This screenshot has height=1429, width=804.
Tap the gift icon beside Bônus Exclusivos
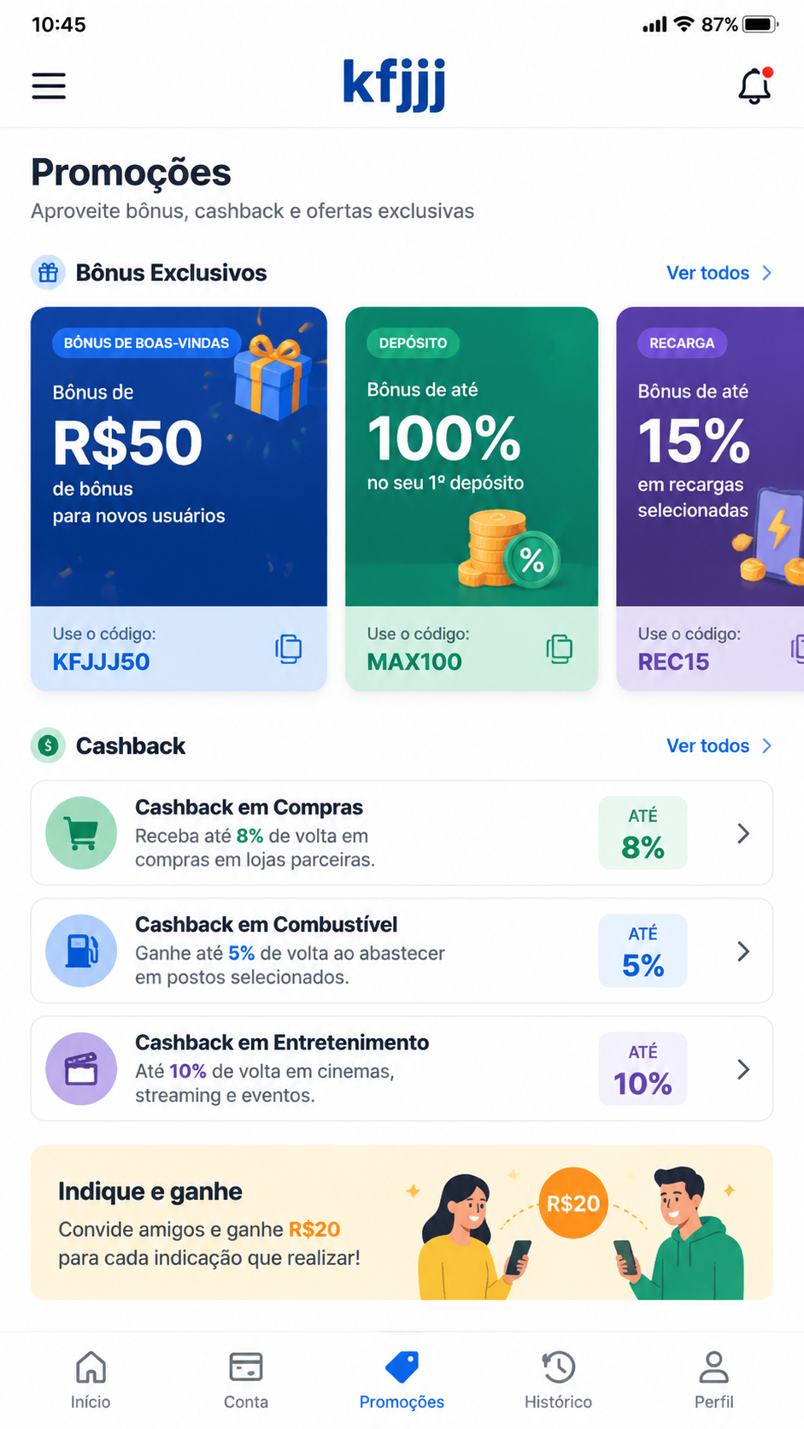[49, 273]
